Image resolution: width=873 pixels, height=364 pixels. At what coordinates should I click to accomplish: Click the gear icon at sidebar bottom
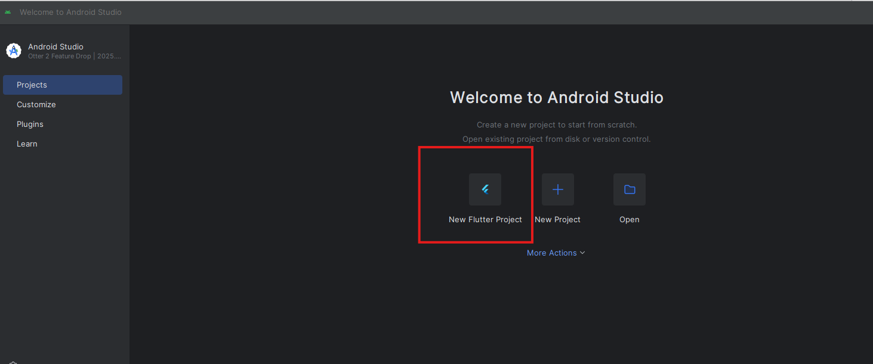coord(13,362)
